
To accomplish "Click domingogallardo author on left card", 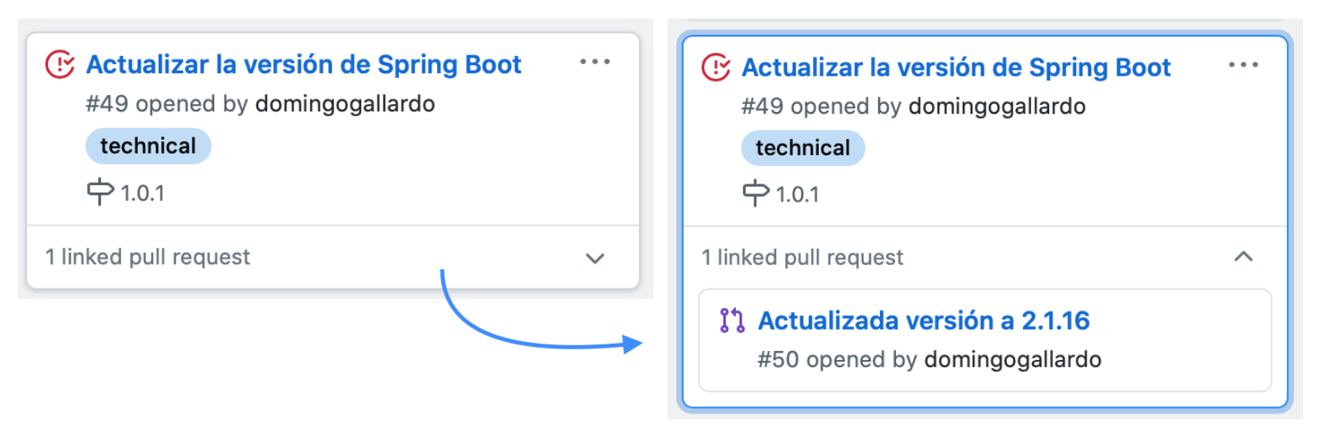I will pyautogui.click(x=345, y=104).
